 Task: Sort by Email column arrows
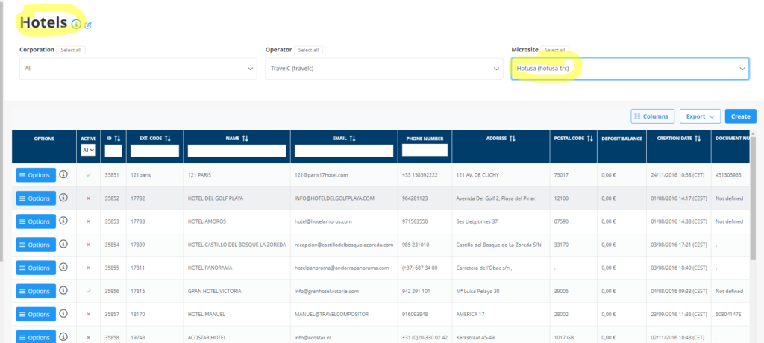pyautogui.click(x=351, y=138)
